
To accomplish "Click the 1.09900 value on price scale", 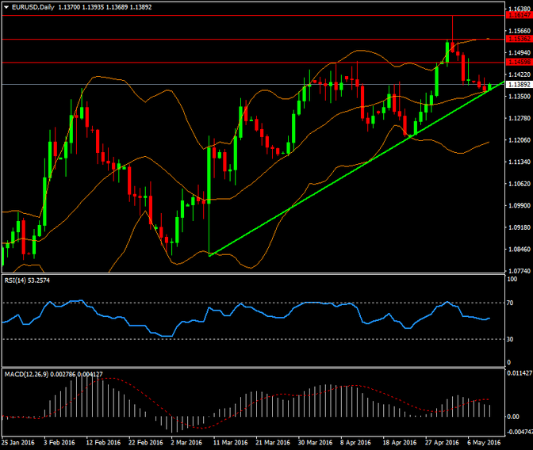I will (x=519, y=205).
